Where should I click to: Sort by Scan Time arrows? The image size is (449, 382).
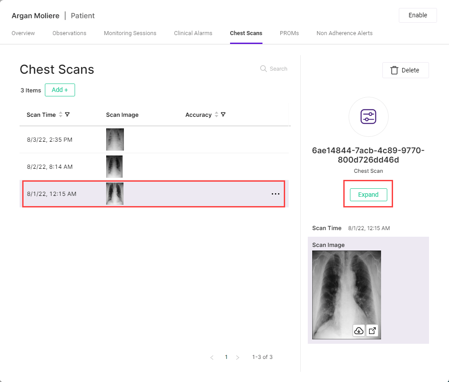(61, 115)
